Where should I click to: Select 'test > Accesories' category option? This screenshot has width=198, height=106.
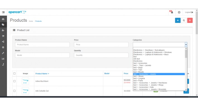coord(140,63)
